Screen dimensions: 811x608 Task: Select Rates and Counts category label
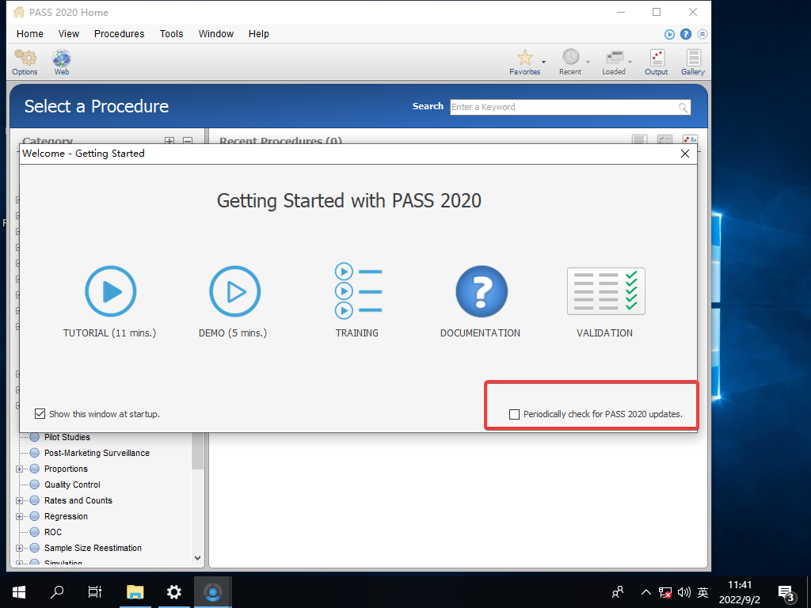click(x=78, y=500)
